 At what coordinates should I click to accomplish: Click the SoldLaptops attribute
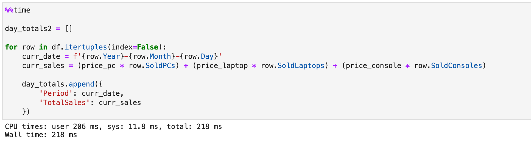coord(301,66)
